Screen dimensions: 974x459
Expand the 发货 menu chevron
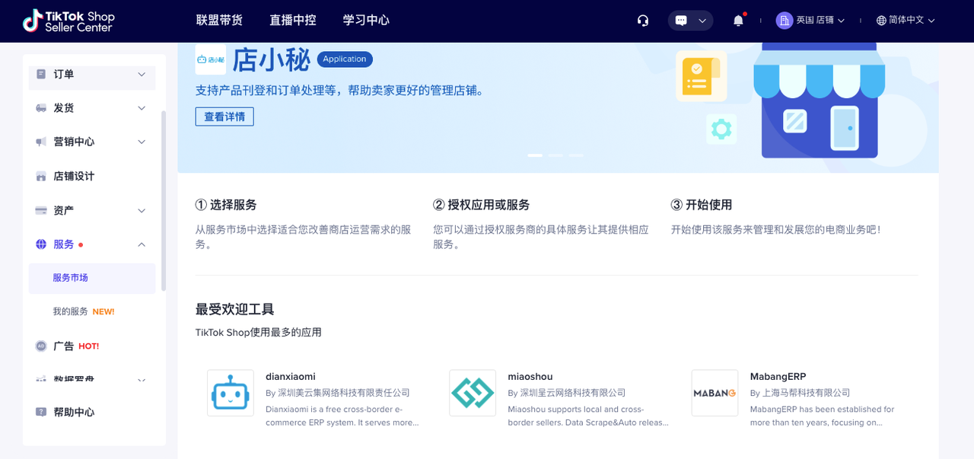[x=142, y=108]
